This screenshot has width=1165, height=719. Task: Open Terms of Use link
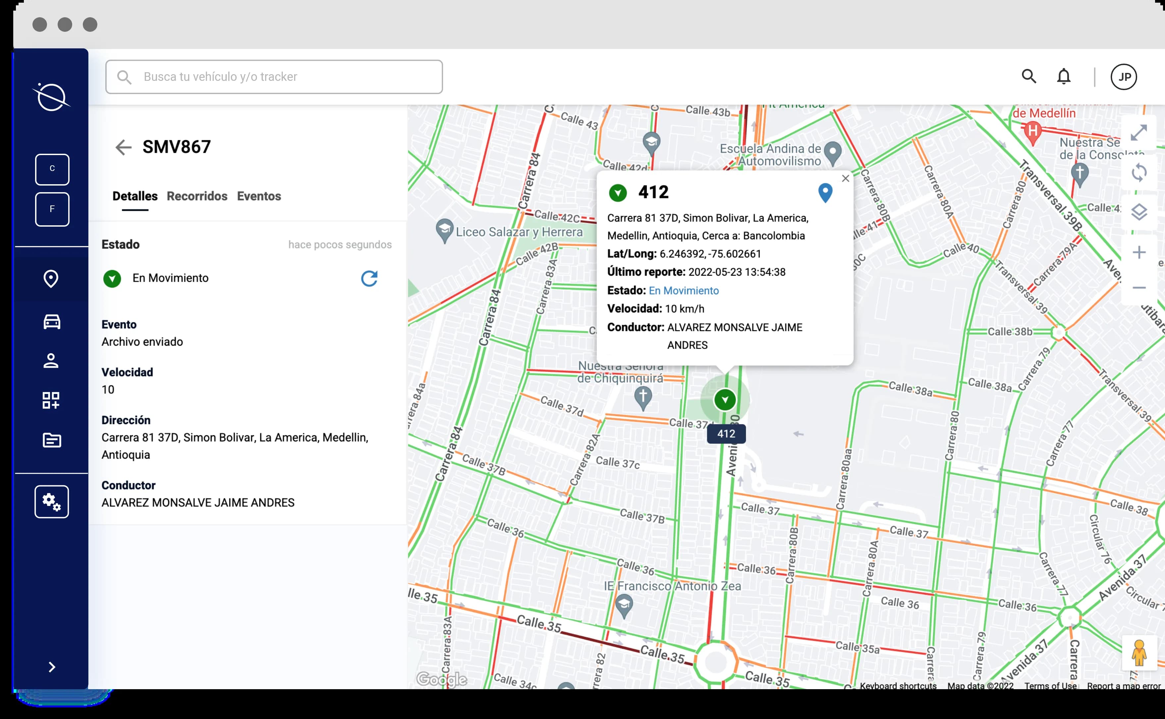(1050, 685)
